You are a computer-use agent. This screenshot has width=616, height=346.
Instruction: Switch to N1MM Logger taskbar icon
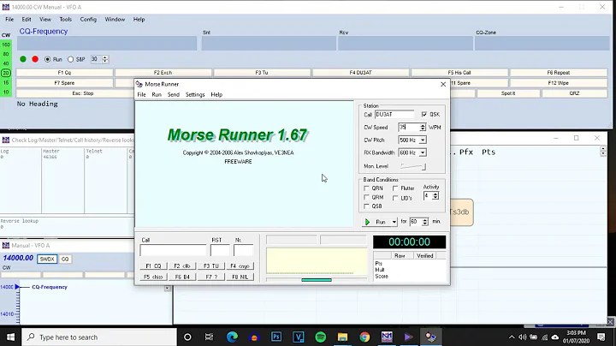pyautogui.click(x=387, y=337)
